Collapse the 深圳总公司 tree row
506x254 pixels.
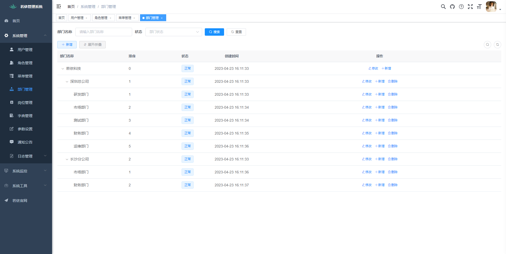[67, 82]
